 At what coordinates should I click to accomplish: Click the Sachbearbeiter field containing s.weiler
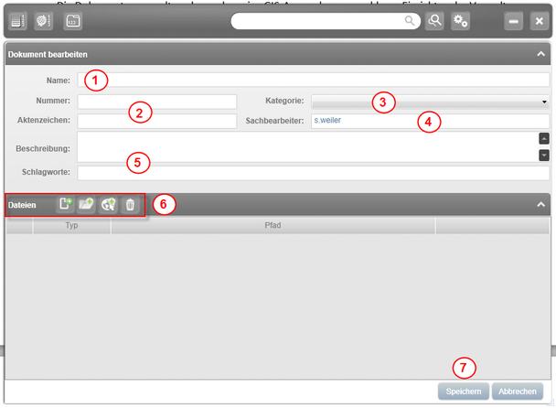click(430, 121)
